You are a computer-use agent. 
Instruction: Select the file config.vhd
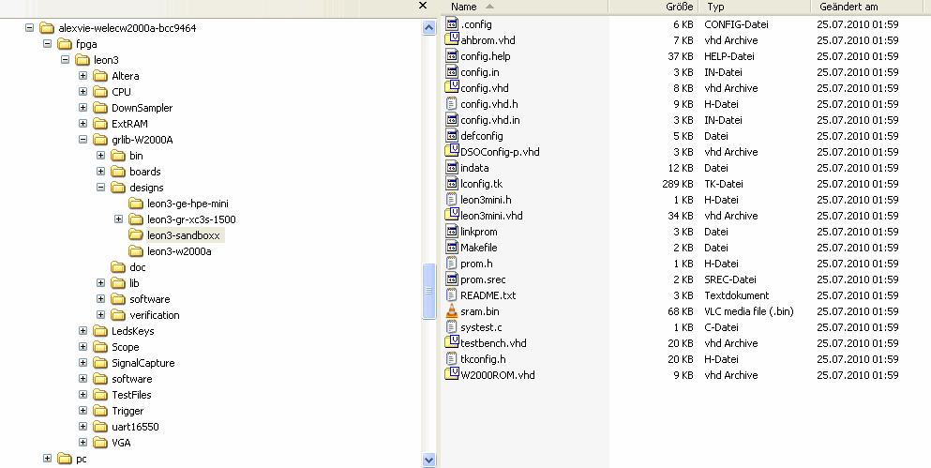point(485,88)
